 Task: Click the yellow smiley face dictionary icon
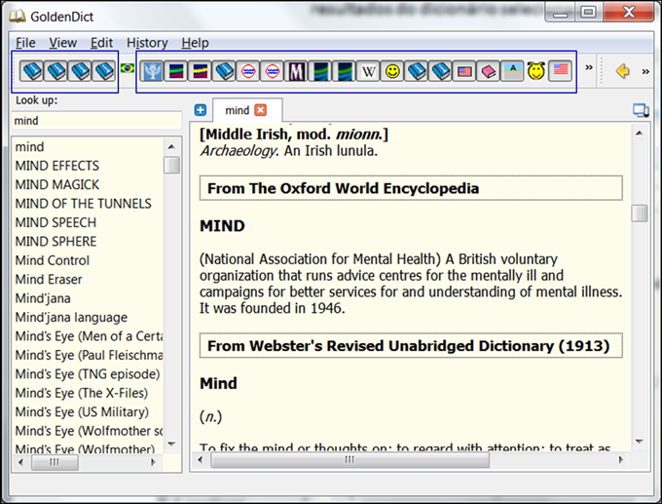[392, 71]
